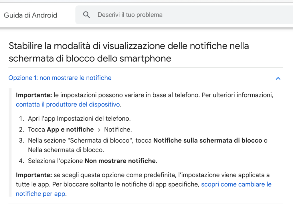Click the word "Notifiche." in step 2
This screenshot has width=293, height=208.
[x=118, y=129]
